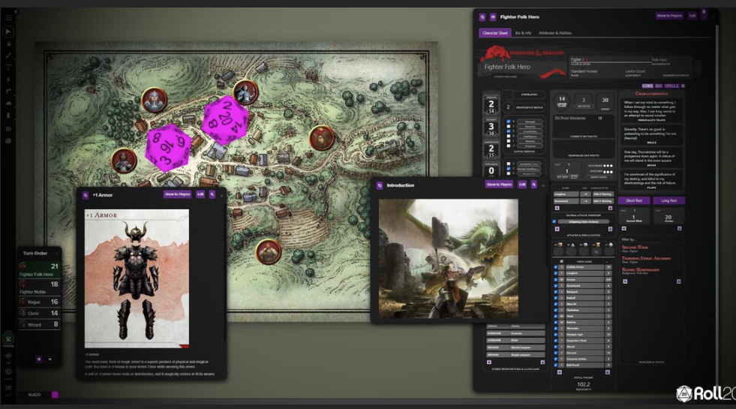Screen dimensions: 736x409
Task: Toggle the Inspiration box on the character sheet
Action: pos(507,95)
